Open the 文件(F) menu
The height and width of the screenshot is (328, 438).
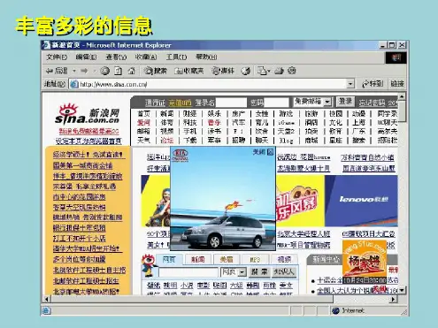point(57,57)
